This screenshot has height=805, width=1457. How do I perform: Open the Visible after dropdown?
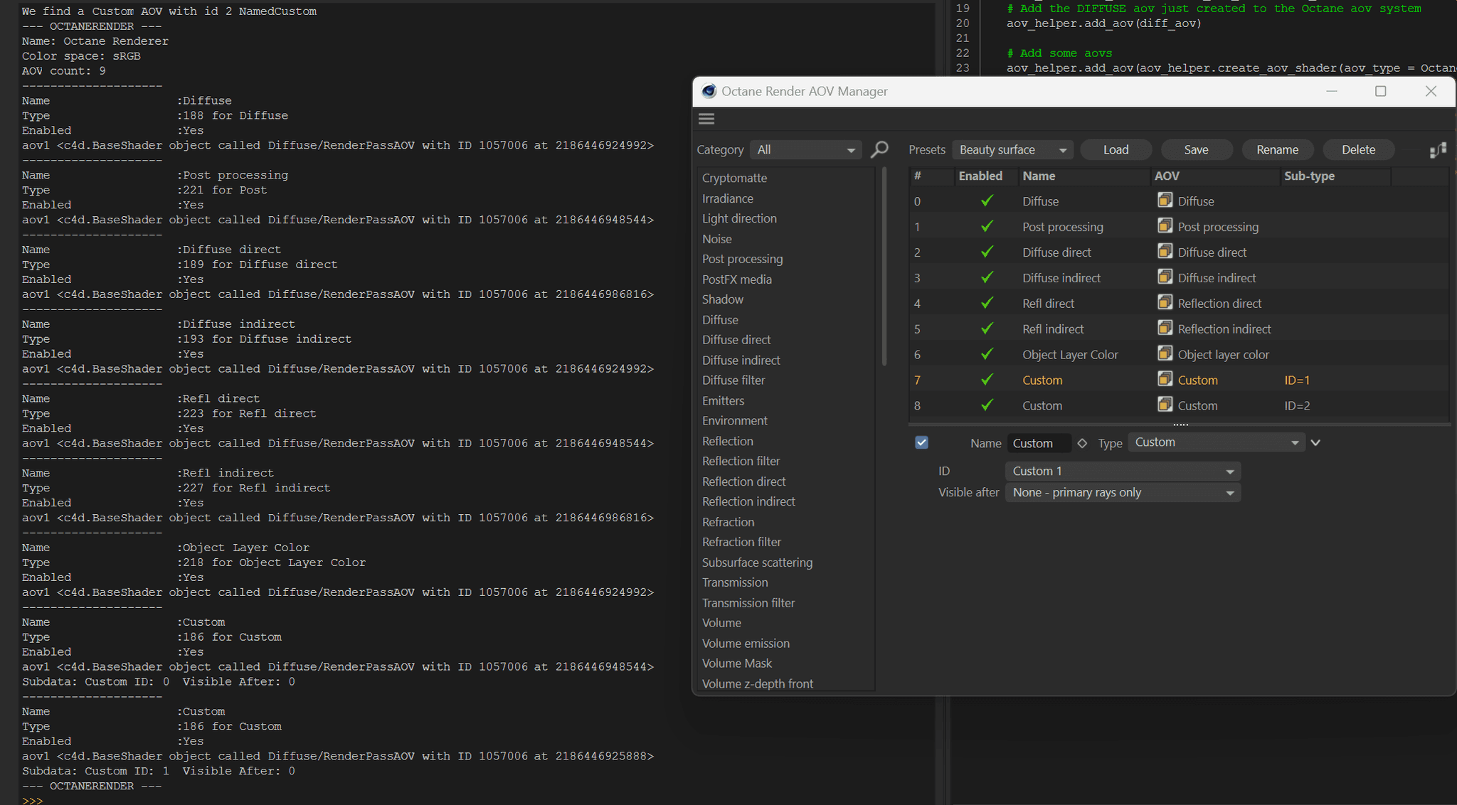[1123, 493]
